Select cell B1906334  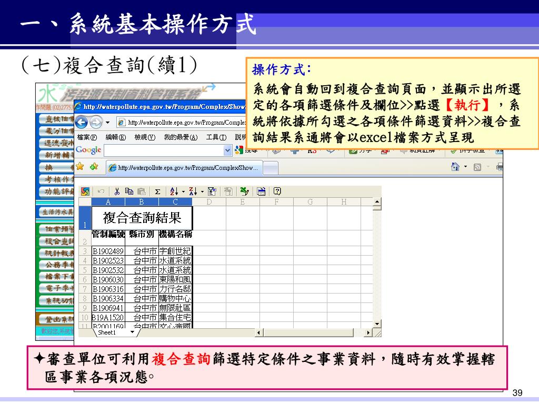(x=108, y=298)
